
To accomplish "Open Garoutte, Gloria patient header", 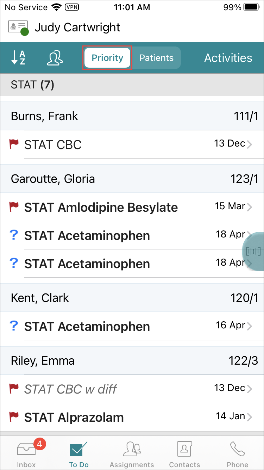I will [x=132, y=179].
